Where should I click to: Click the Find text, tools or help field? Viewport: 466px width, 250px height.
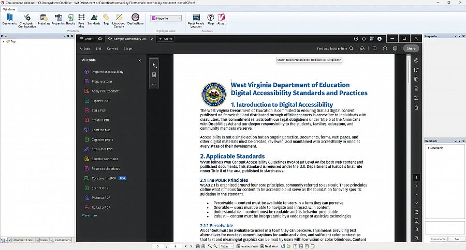332,49
